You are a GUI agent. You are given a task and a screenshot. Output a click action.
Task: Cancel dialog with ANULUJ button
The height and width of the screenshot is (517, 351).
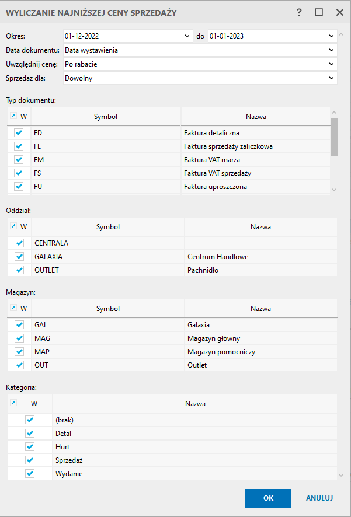pos(319,498)
